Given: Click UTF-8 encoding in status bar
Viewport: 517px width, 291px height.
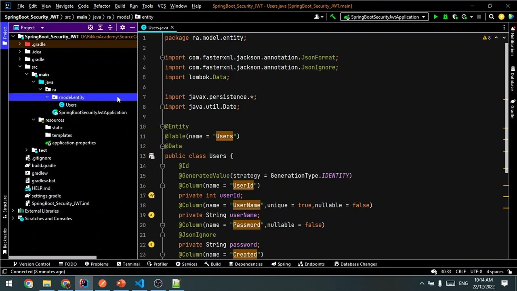Looking at the screenshot, I should tap(476, 272).
